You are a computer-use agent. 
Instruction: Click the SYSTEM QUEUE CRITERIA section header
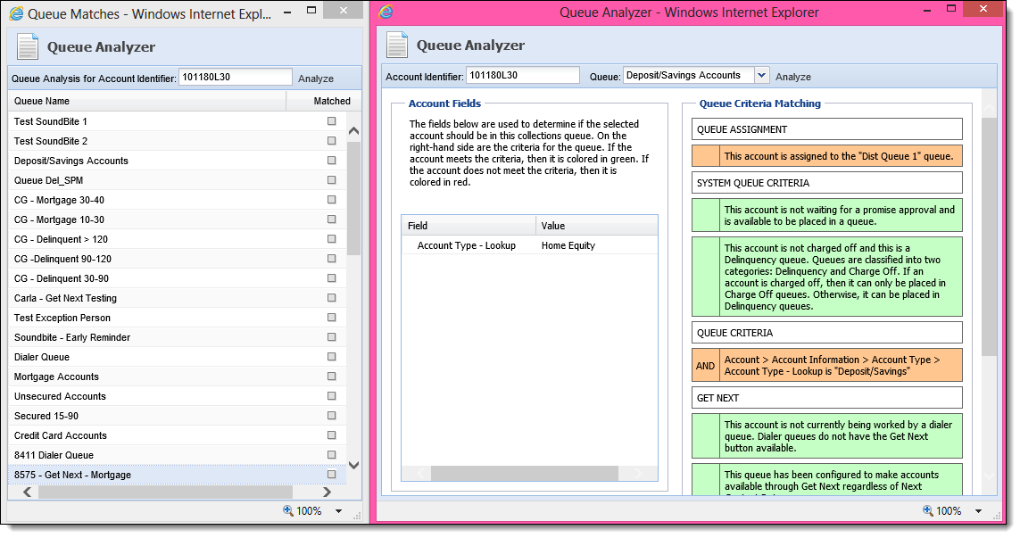[x=827, y=183]
